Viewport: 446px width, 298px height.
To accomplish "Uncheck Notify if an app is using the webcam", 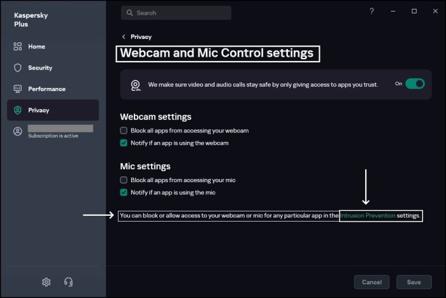I will (124, 143).
